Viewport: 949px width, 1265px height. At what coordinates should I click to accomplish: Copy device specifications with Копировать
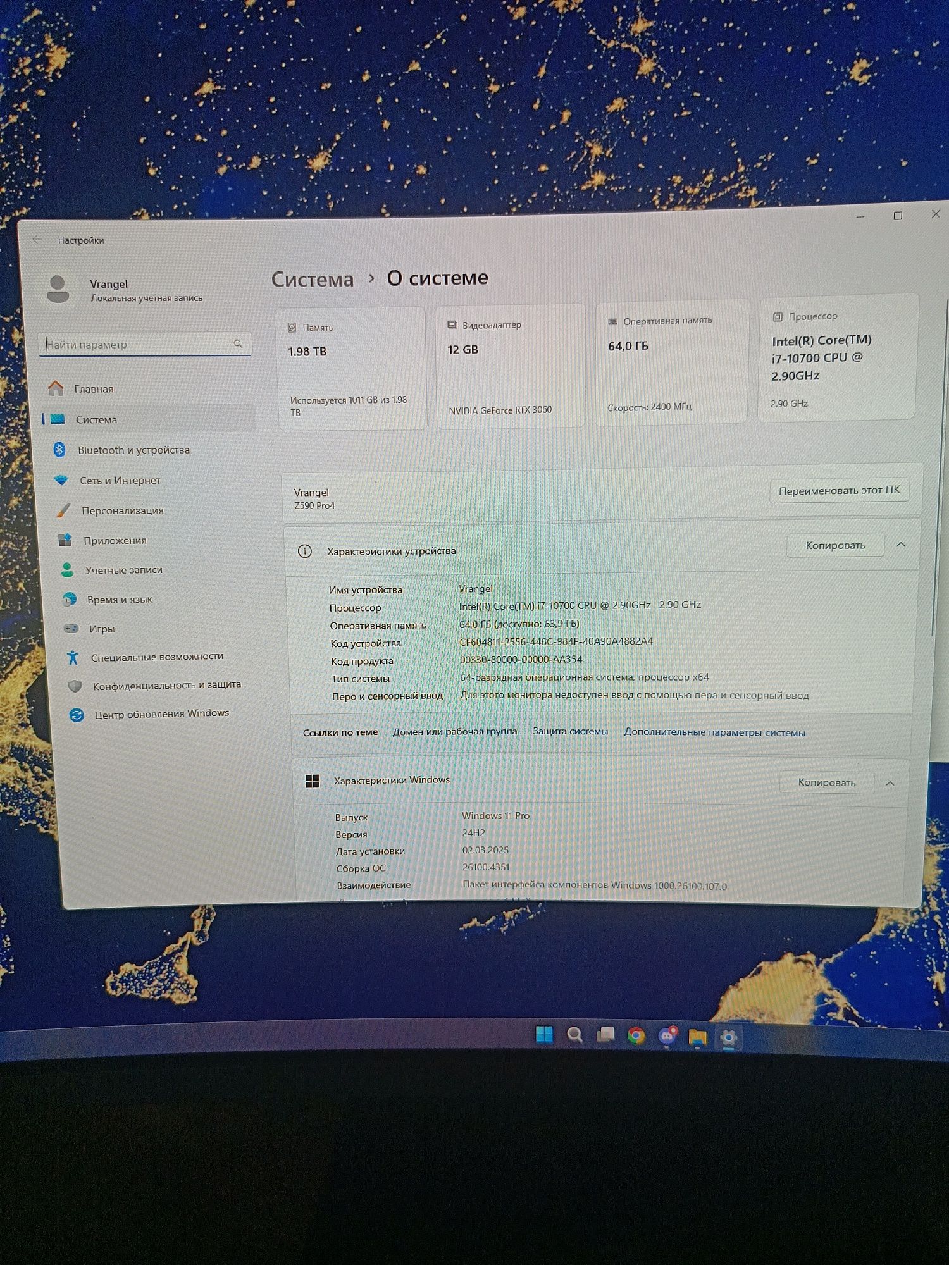835,545
